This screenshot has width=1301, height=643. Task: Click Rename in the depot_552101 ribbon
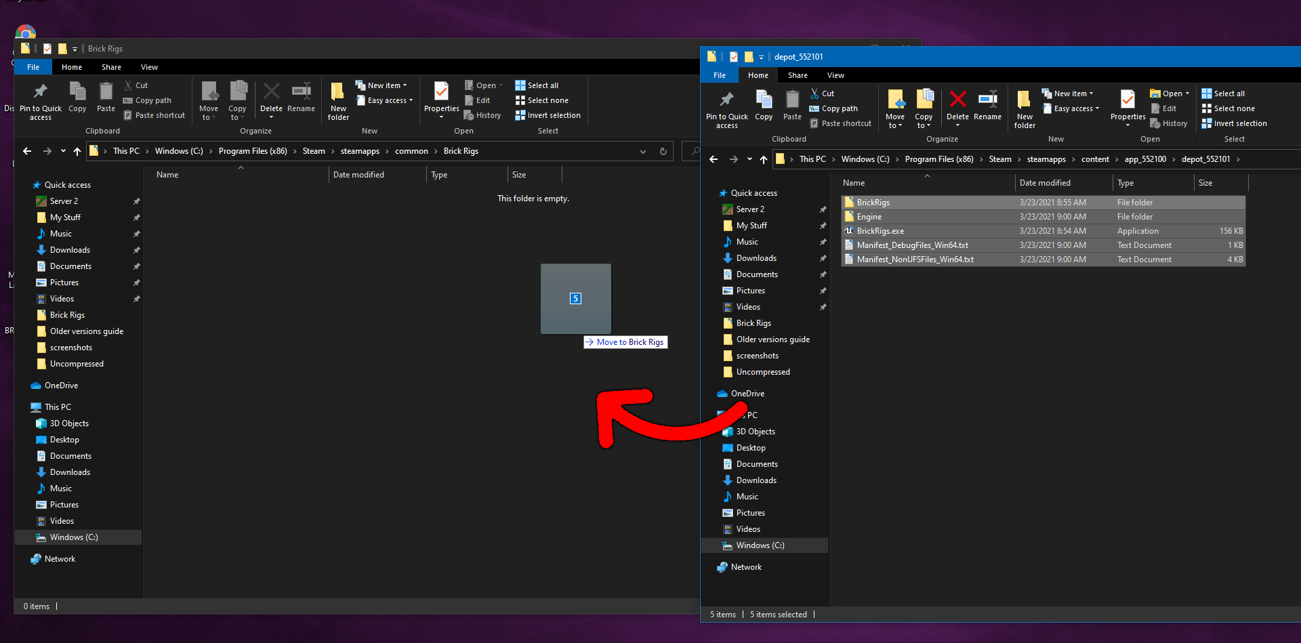pyautogui.click(x=987, y=106)
